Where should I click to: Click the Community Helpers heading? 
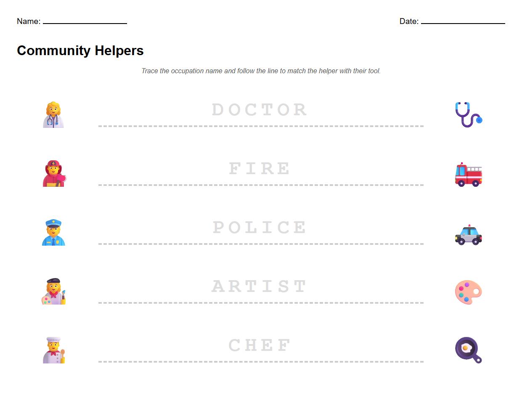tap(80, 50)
